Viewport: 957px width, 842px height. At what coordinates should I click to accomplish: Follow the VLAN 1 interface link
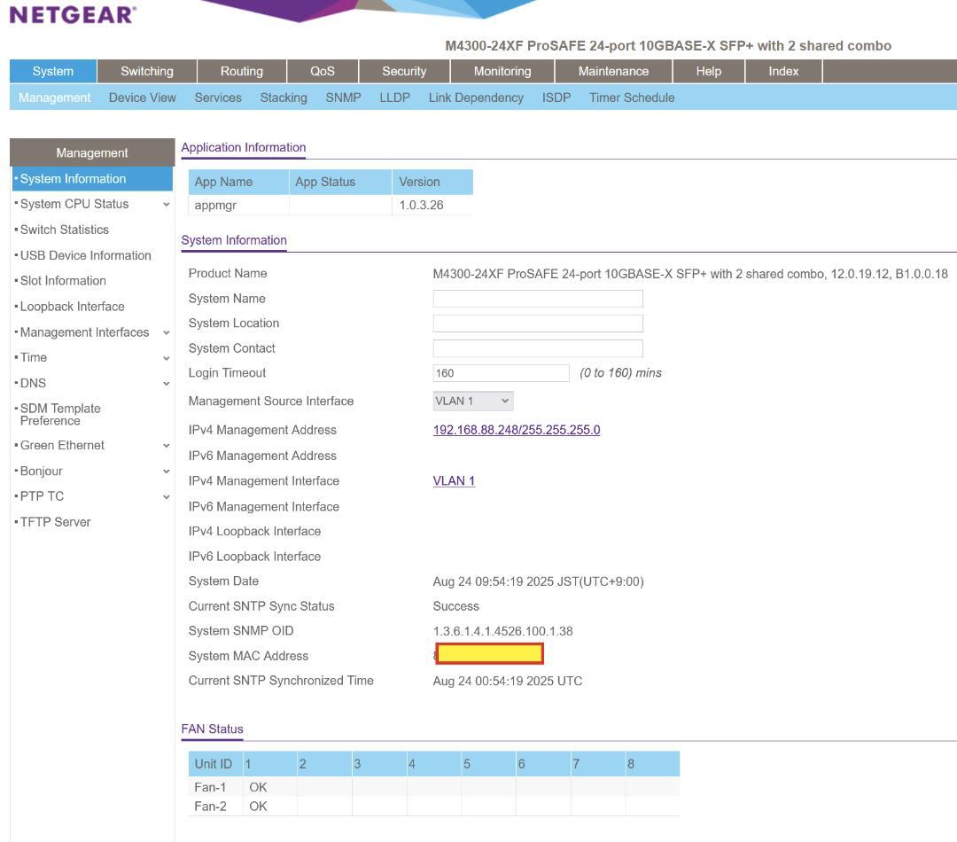coord(454,481)
